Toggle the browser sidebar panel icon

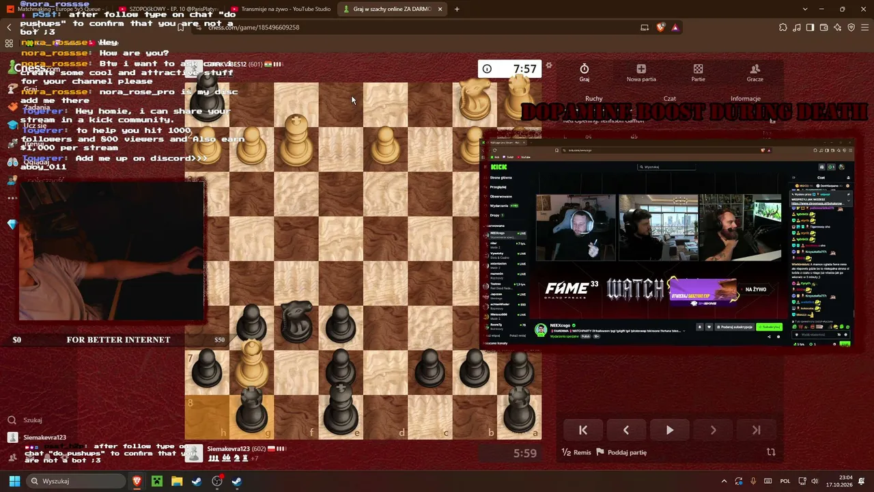[x=810, y=27]
